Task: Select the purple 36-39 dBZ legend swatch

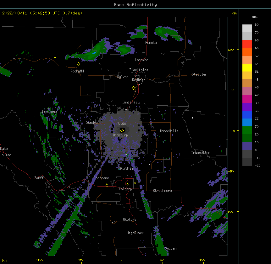Action: pyautogui.click(x=247, y=107)
